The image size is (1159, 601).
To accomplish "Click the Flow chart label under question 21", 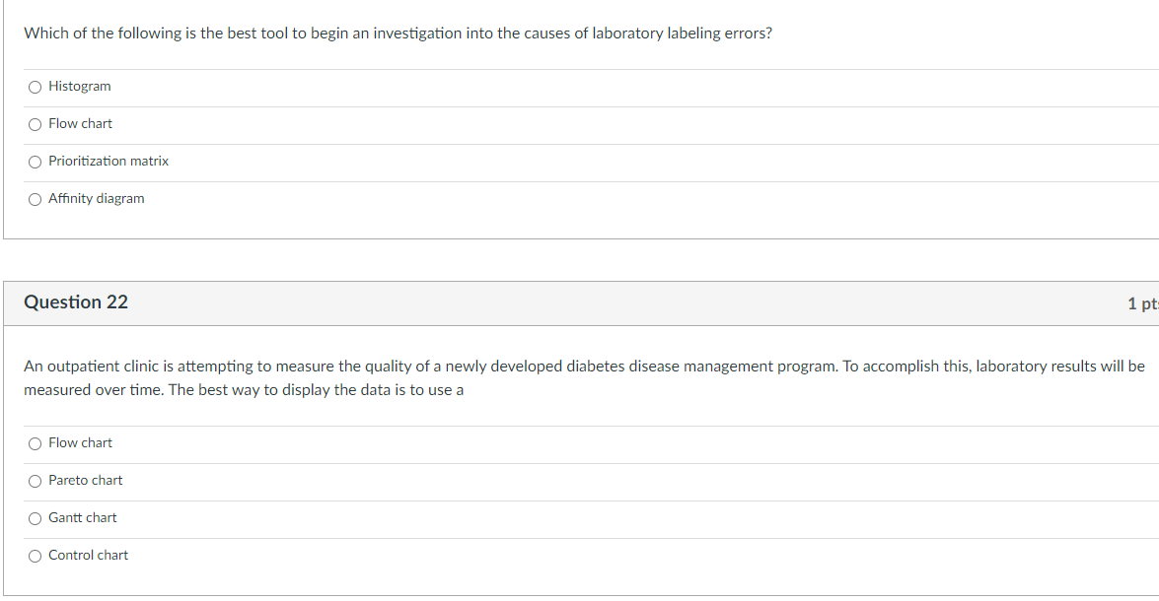I will 83,124.
